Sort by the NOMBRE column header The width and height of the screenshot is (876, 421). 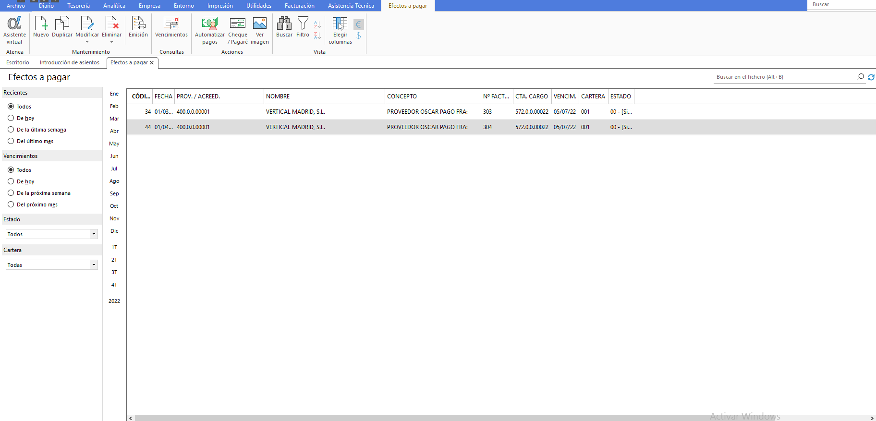tap(324, 96)
